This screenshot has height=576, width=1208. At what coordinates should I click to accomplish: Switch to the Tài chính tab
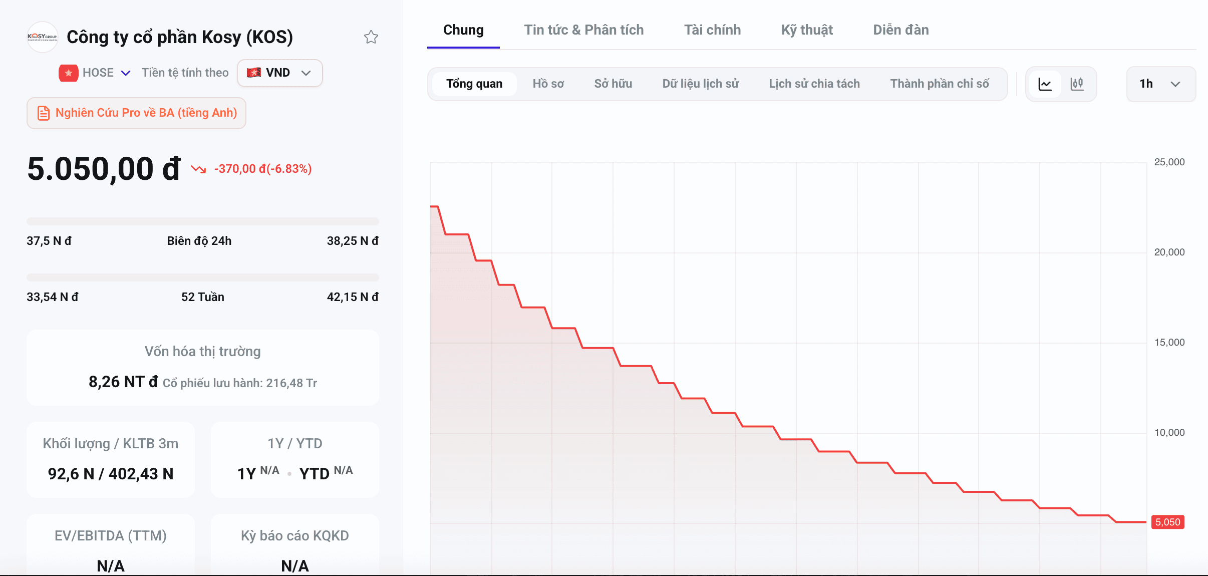713,30
